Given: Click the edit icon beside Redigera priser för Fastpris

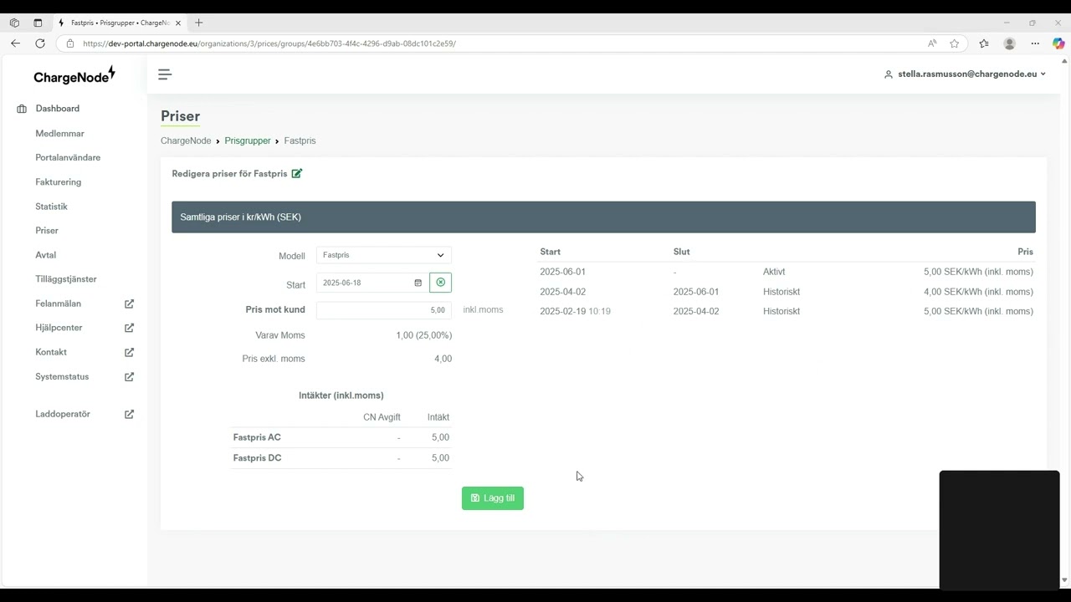Looking at the screenshot, I should click(296, 173).
